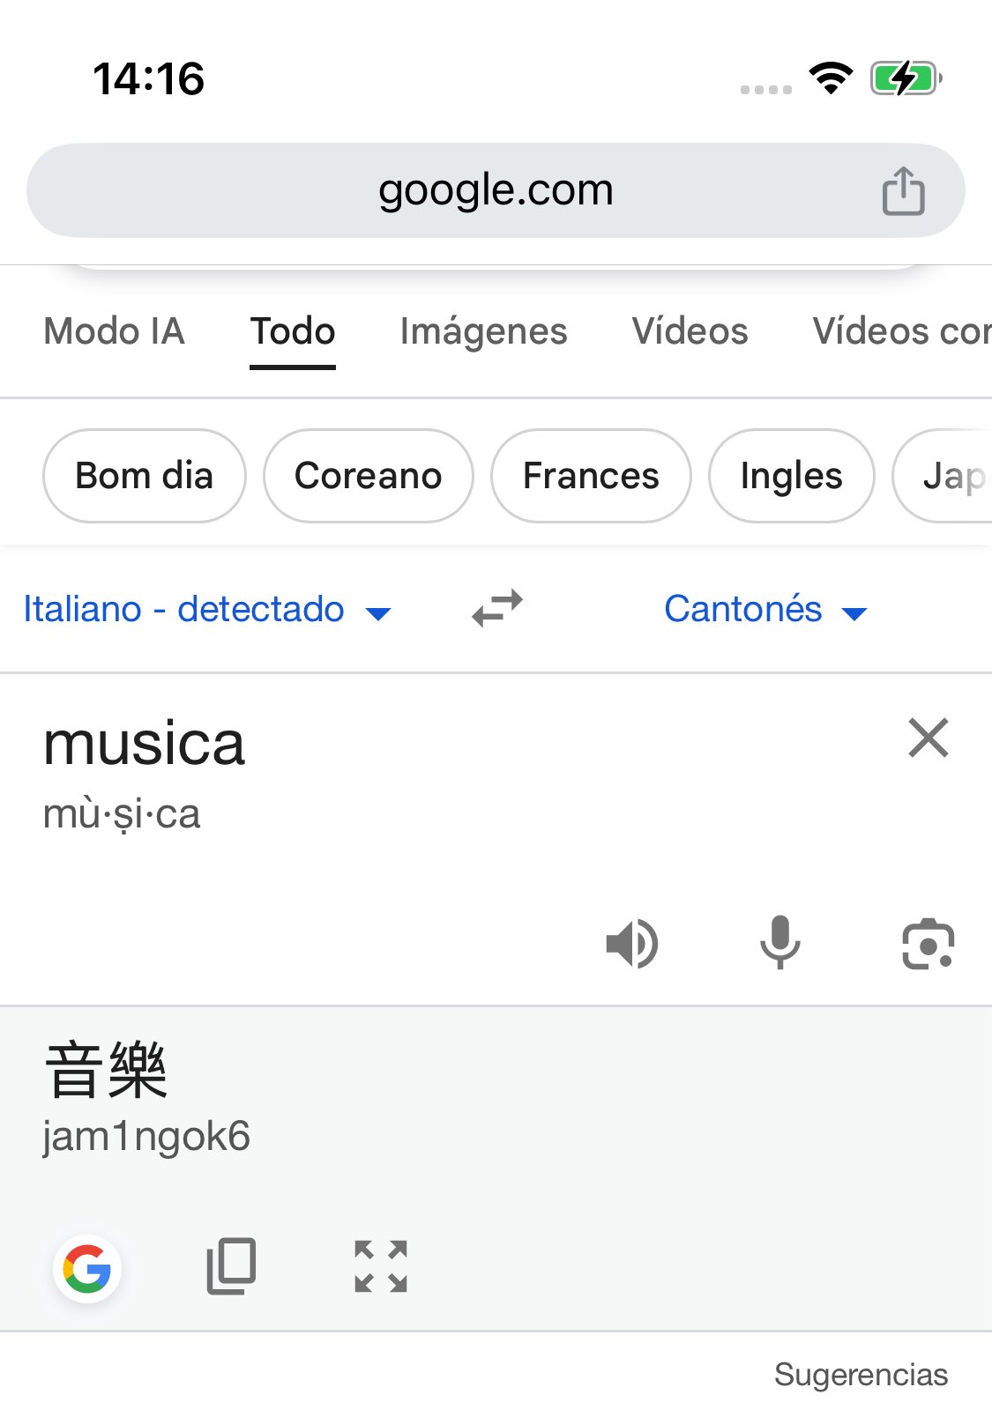Copy the Cantonese translation
Viewport: 992px width, 1417px height.
pyautogui.click(x=231, y=1266)
